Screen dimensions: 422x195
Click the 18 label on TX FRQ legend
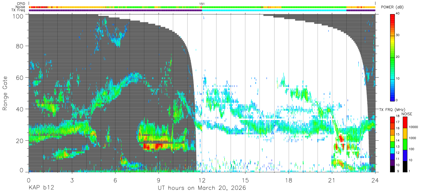(x=398, y=116)
